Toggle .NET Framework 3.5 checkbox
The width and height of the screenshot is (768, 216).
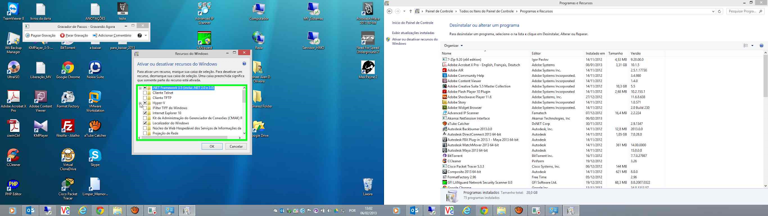coord(145,88)
